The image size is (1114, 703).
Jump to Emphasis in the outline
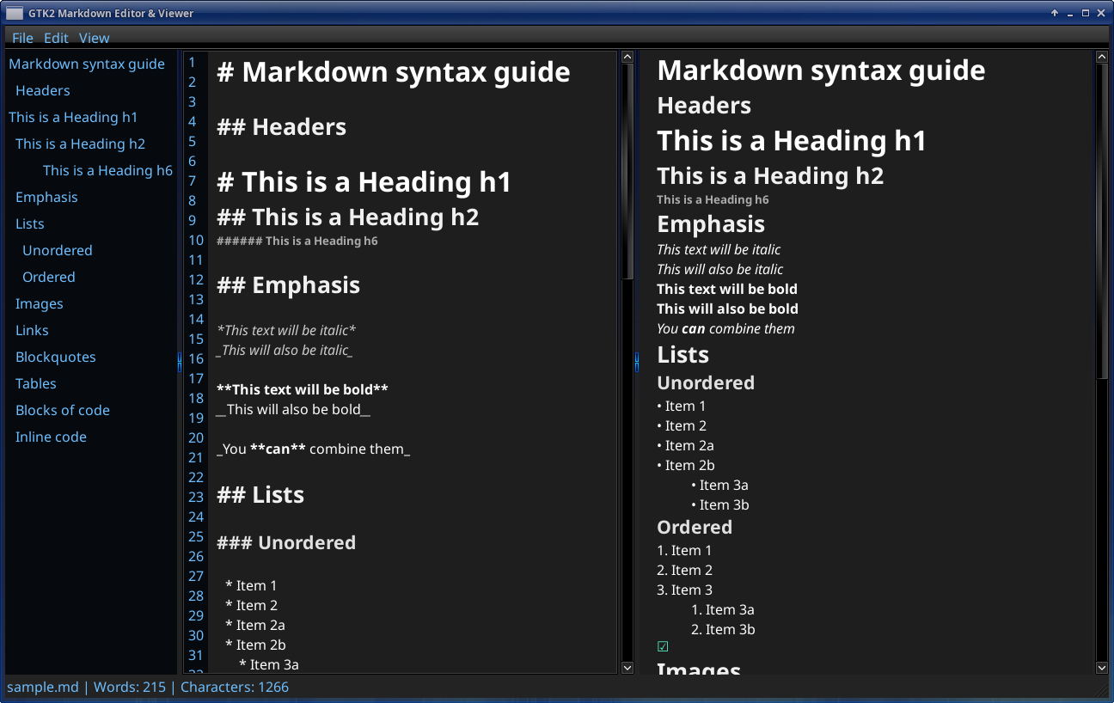46,197
